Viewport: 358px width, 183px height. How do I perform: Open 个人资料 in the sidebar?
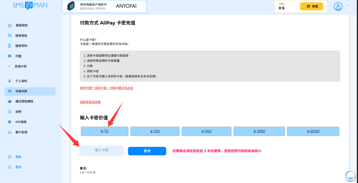[21, 81]
